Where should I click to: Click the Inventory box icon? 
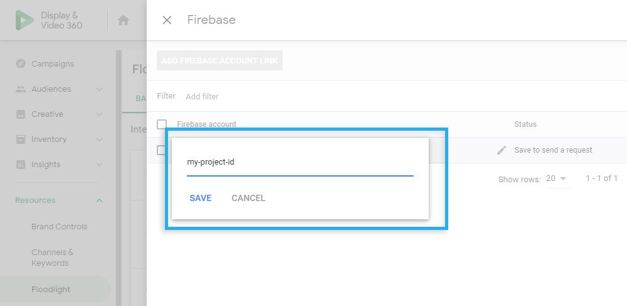click(x=21, y=139)
